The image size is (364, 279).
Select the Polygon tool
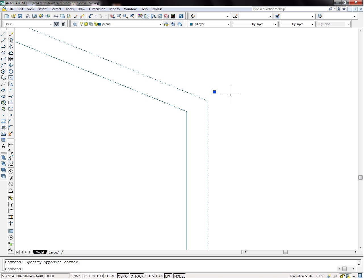tap(3, 53)
